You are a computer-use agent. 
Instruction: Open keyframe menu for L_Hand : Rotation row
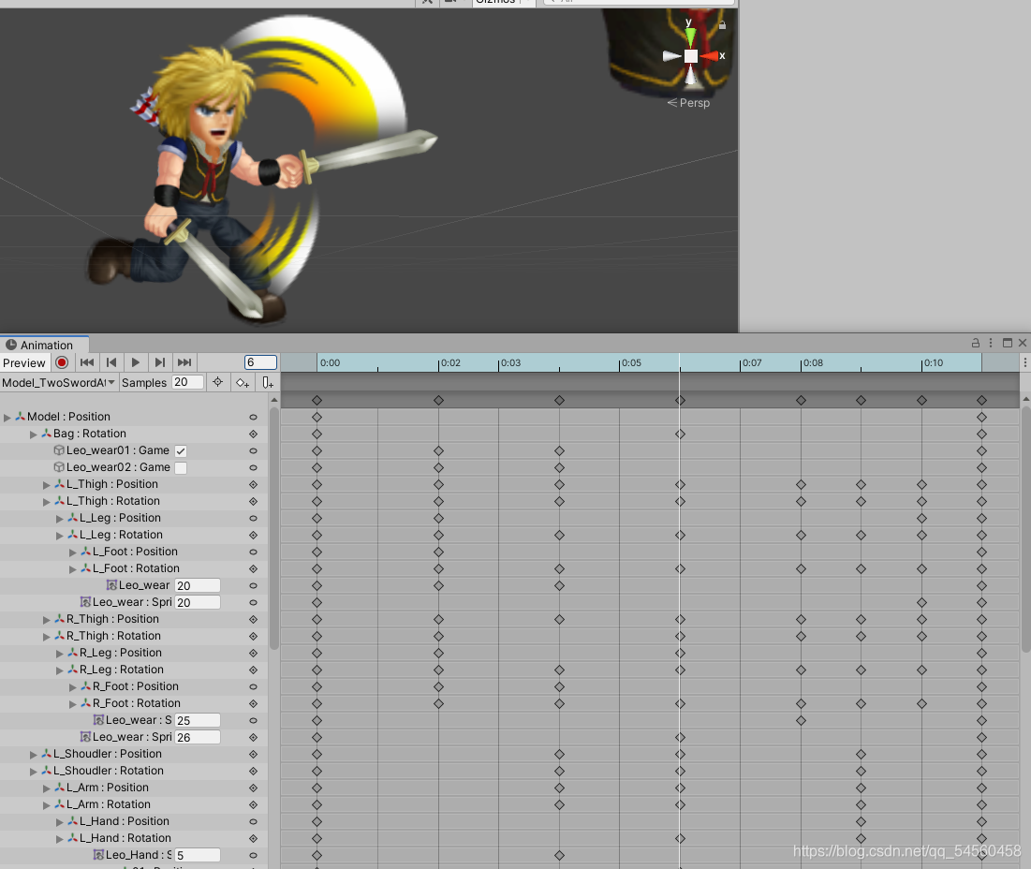[x=253, y=838]
